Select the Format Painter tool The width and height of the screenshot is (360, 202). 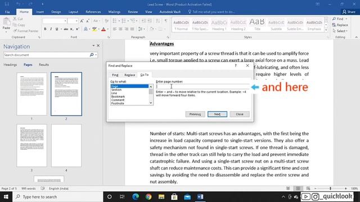(26, 31)
